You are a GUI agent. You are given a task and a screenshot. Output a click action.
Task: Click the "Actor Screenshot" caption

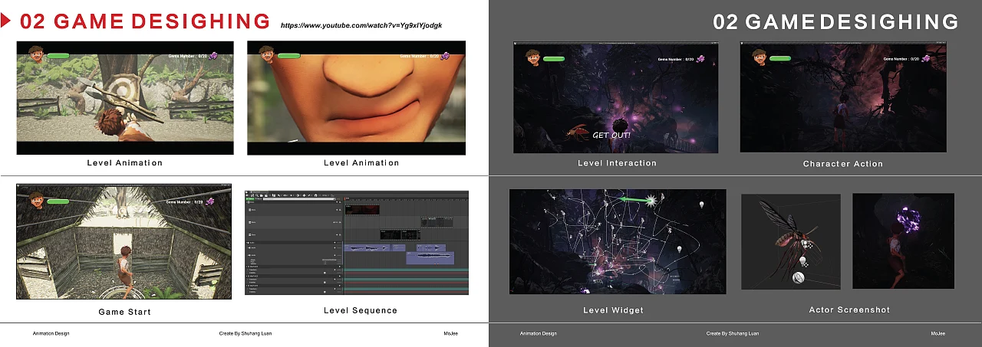[849, 309]
